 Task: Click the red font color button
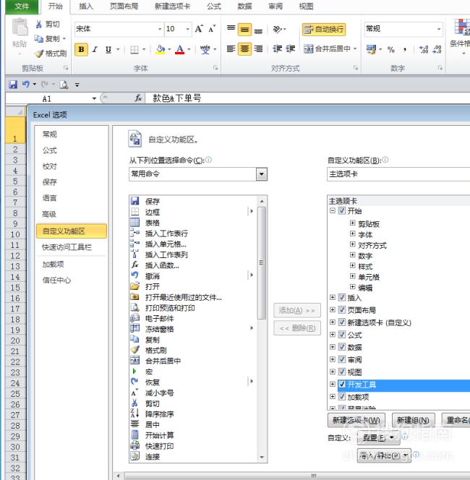pos(180,49)
